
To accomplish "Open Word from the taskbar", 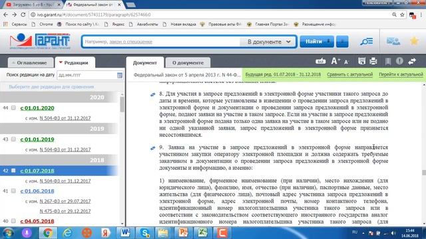I will tap(125, 232).
